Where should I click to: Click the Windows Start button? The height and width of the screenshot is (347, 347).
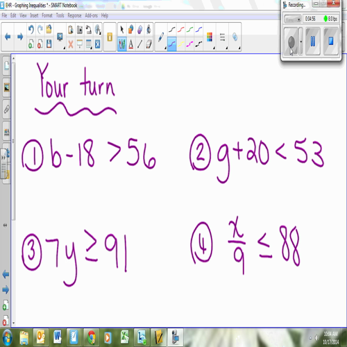(7, 338)
